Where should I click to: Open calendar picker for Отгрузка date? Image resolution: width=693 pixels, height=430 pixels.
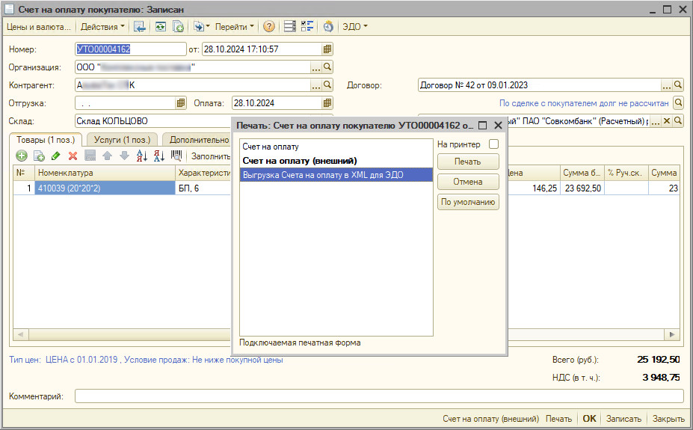(x=181, y=103)
